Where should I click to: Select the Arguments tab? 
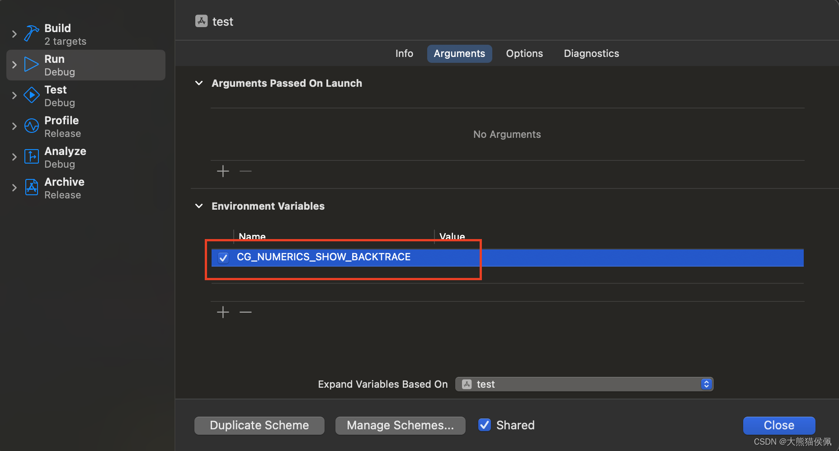[459, 53]
